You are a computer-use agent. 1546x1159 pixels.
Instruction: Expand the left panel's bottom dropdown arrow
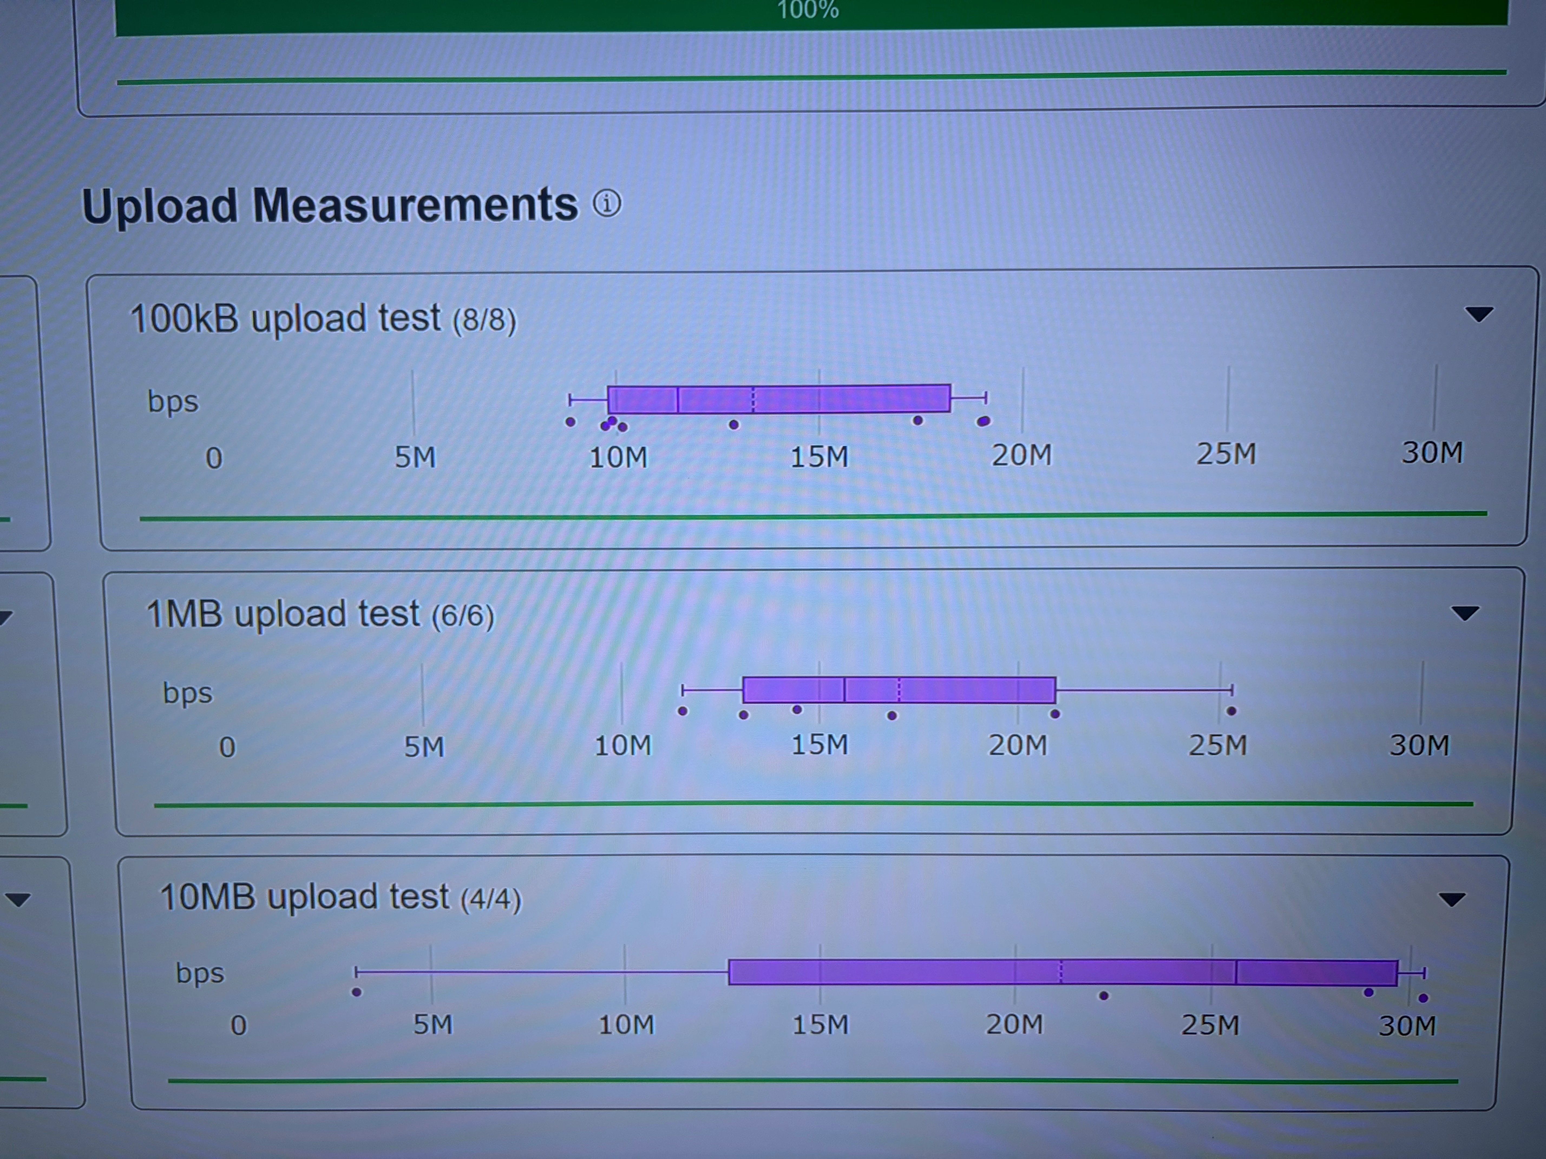point(18,899)
